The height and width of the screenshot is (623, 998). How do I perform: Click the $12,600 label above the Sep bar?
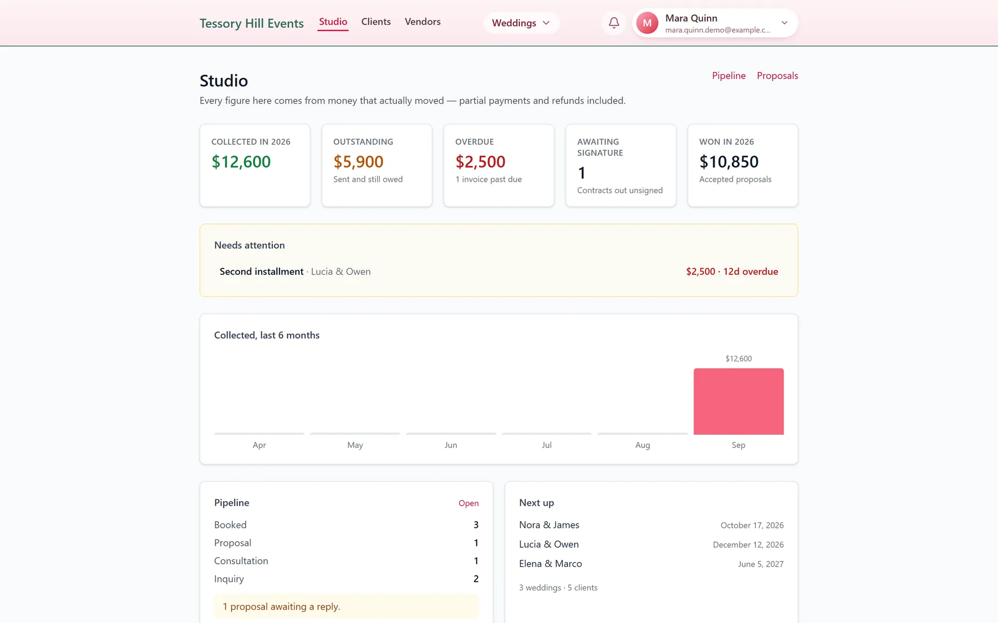[x=739, y=358]
